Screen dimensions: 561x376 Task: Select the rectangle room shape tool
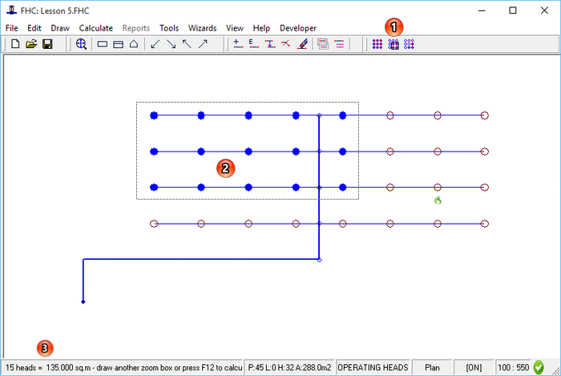(103, 45)
